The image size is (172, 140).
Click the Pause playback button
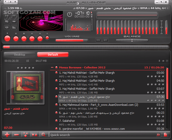[x=16, y=38]
